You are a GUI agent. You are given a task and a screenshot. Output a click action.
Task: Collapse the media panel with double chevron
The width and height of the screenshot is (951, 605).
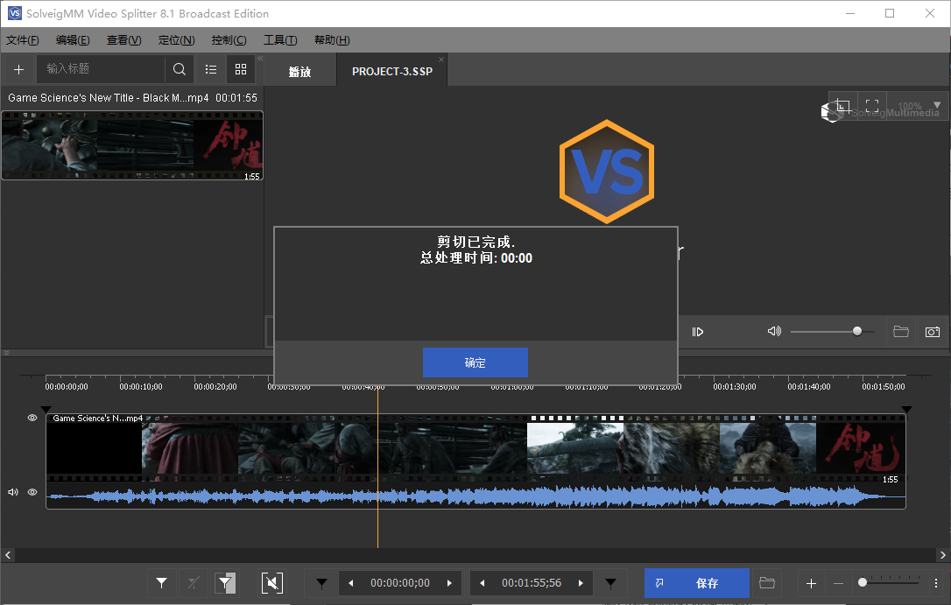tap(259, 59)
